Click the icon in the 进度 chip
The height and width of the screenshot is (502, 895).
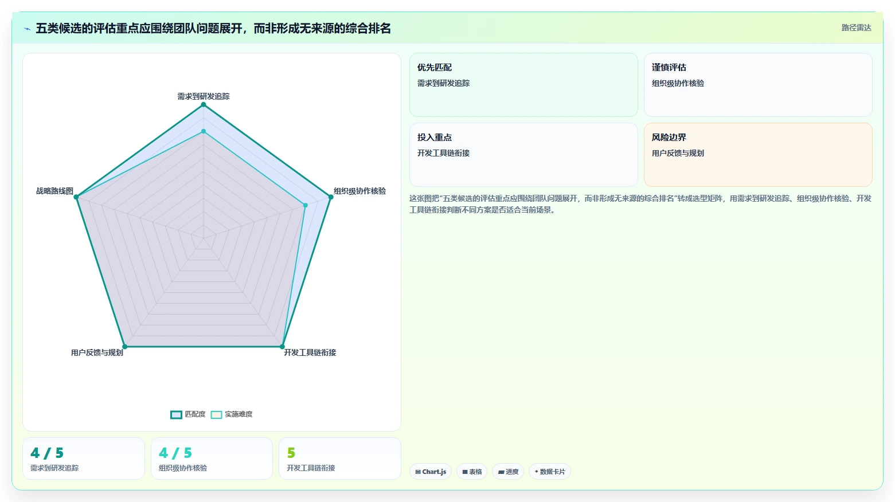pyautogui.click(x=501, y=472)
